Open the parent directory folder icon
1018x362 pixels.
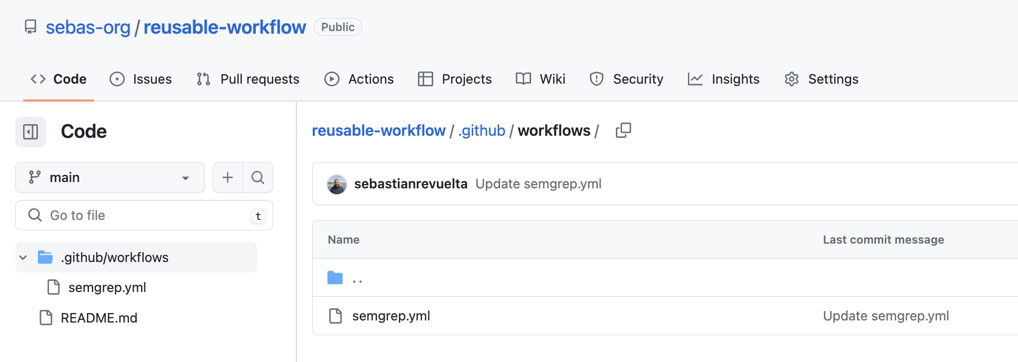335,278
